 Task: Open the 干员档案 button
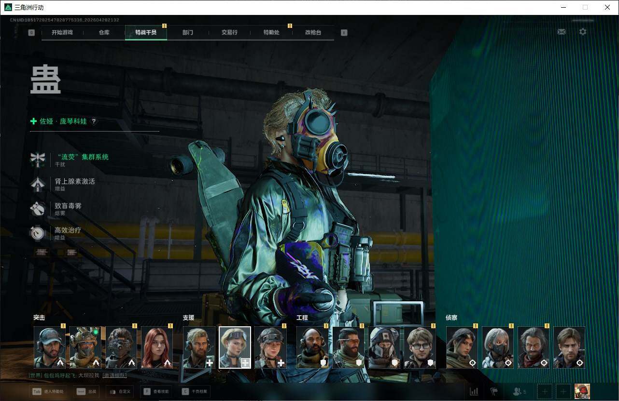click(x=195, y=392)
